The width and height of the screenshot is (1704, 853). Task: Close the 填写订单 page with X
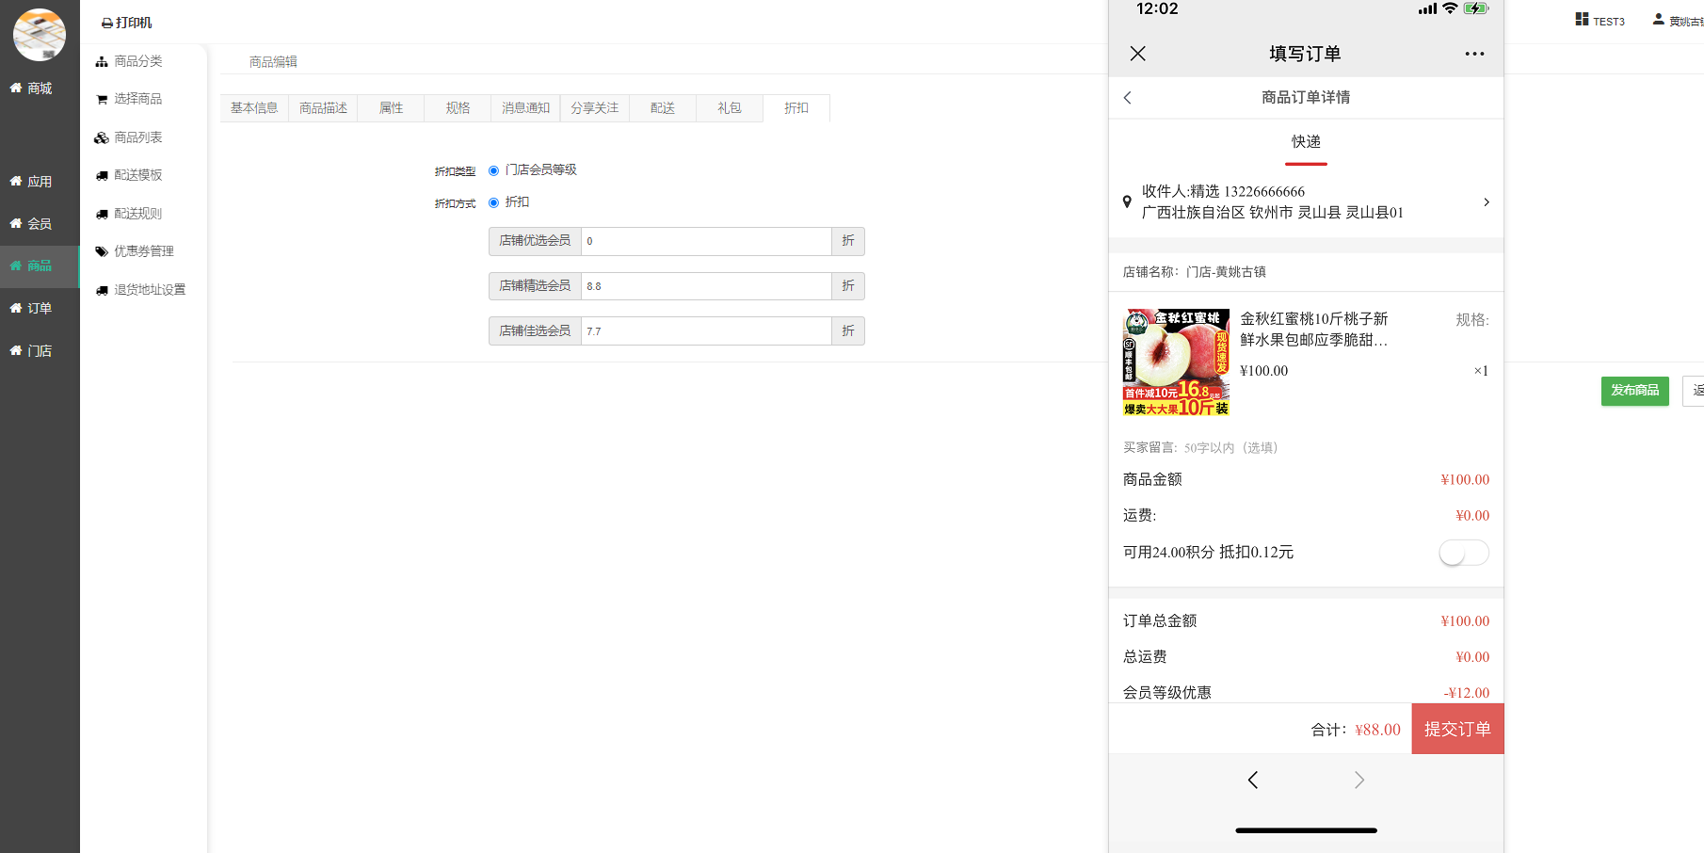[x=1137, y=54]
